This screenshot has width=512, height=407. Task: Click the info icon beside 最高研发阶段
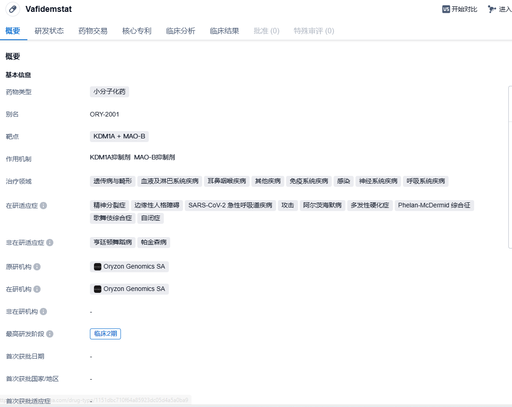[x=50, y=334]
